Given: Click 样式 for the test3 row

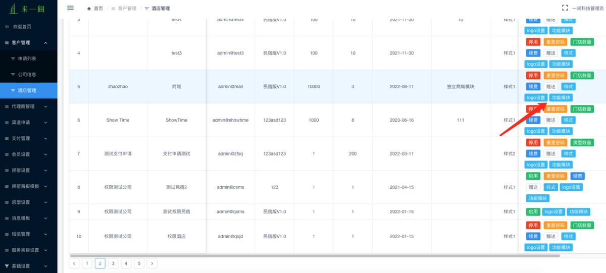Looking at the screenshot, I should click(x=568, y=53).
